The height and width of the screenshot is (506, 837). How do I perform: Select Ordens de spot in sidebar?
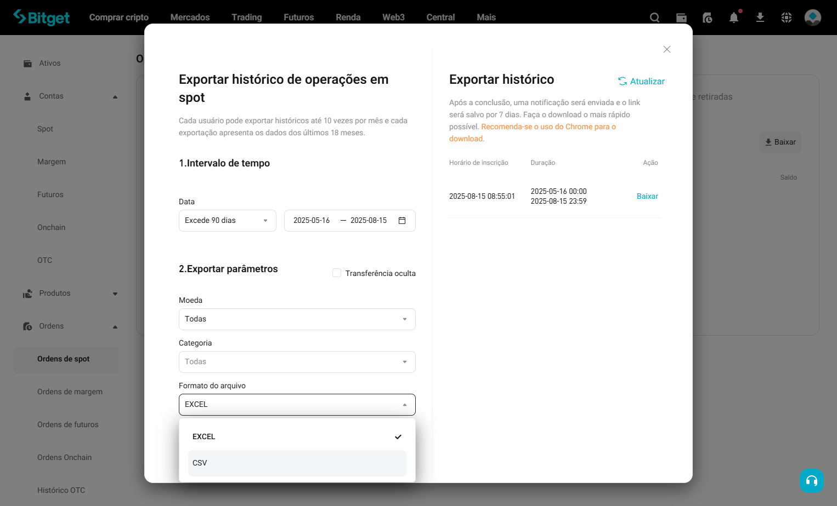click(x=66, y=359)
